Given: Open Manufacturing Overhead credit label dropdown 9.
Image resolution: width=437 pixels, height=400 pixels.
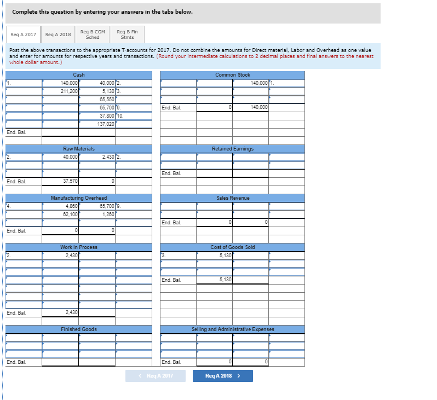Looking at the screenshot, I should pyautogui.click(x=134, y=206).
